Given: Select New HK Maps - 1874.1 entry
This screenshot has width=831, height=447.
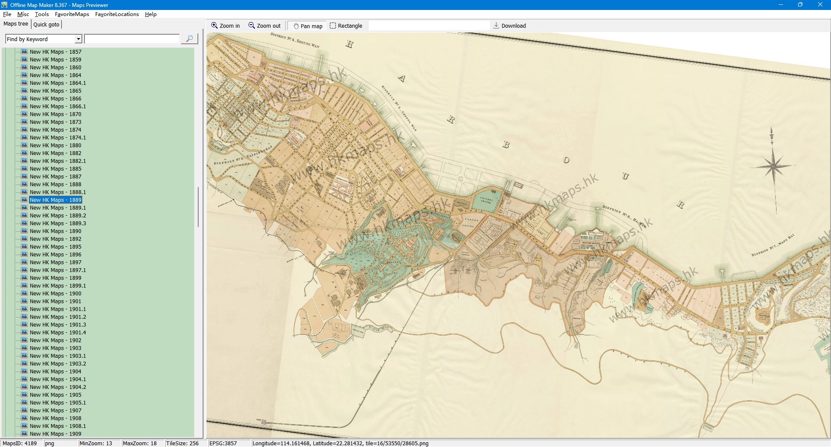Looking at the screenshot, I should [58, 138].
